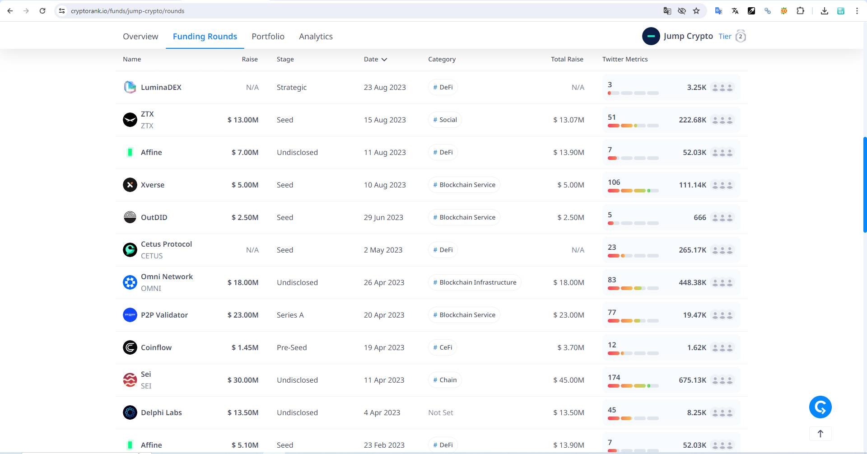Click the Sei project logo
Viewport: 867px width, 454px height.
[130, 380]
